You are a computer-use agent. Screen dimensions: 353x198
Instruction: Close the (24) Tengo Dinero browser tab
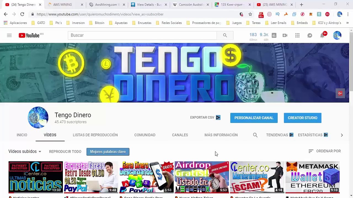(x=40, y=5)
